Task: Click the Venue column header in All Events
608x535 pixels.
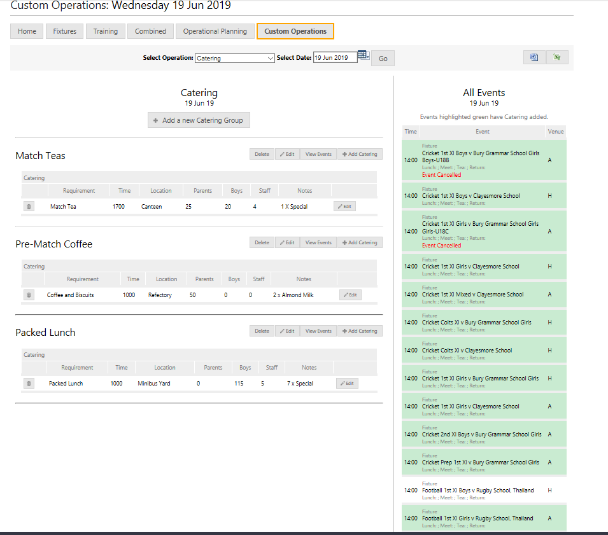Action: click(556, 132)
